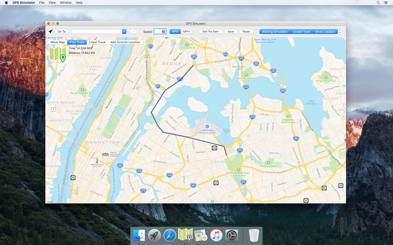Open the Apple menu
Viewport: 393px width, 245px height.
pos(6,2)
